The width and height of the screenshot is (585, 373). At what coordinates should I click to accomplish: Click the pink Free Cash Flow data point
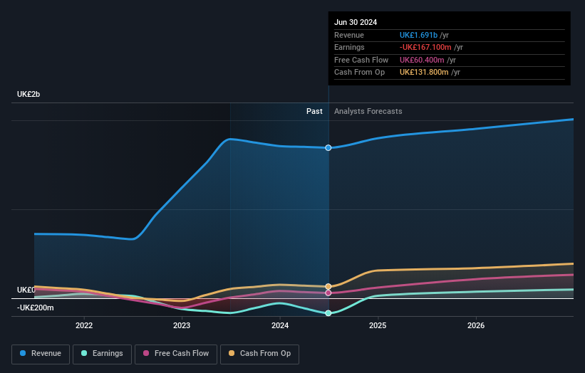pyautogui.click(x=328, y=293)
